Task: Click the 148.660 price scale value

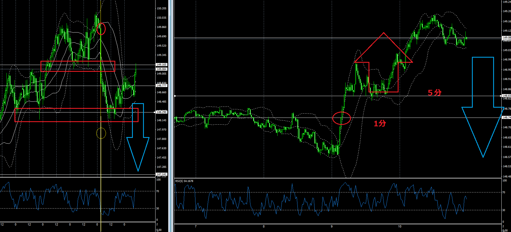Action: 161,92
